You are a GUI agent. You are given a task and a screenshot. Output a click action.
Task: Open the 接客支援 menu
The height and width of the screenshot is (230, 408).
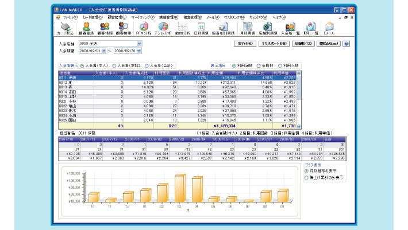[x=193, y=17]
